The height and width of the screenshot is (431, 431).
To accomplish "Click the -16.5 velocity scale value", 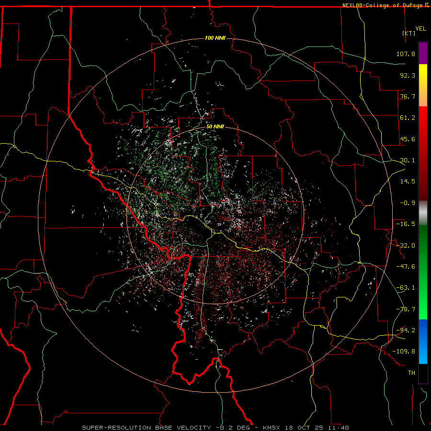I will (x=406, y=224).
